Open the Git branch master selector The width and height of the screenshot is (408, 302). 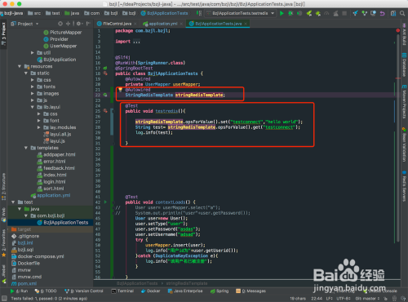click(367, 299)
